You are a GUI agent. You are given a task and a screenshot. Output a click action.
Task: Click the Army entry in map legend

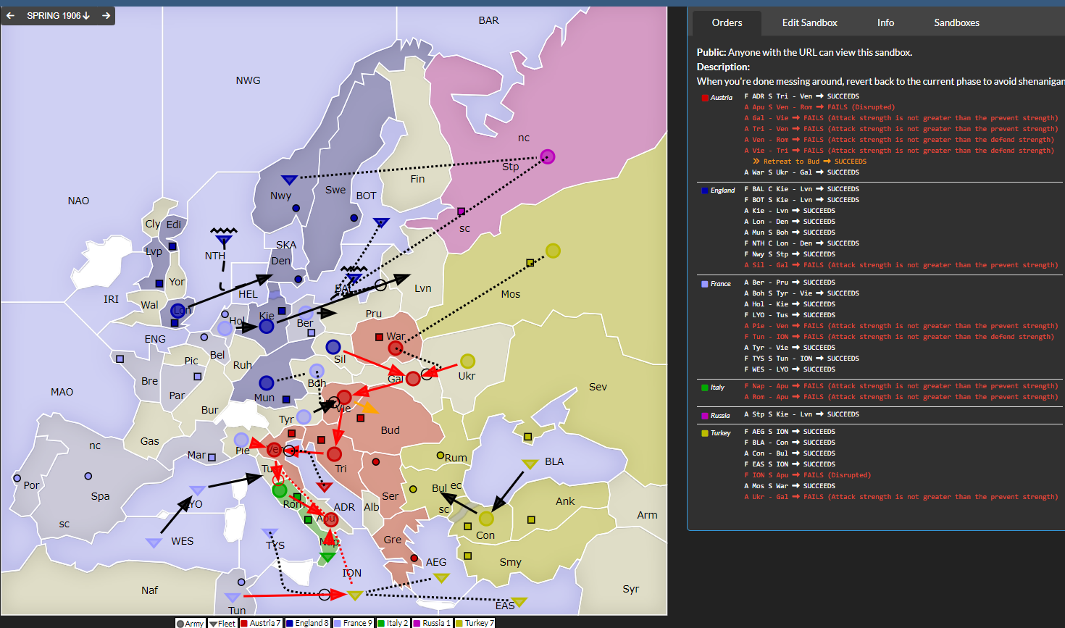(191, 623)
